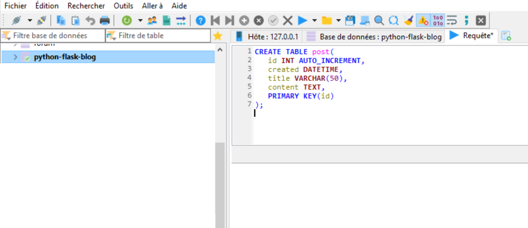Open the dropdown arrow next to folder icon
Image resolution: width=528 pixels, height=228 pixels.
pos(338,20)
